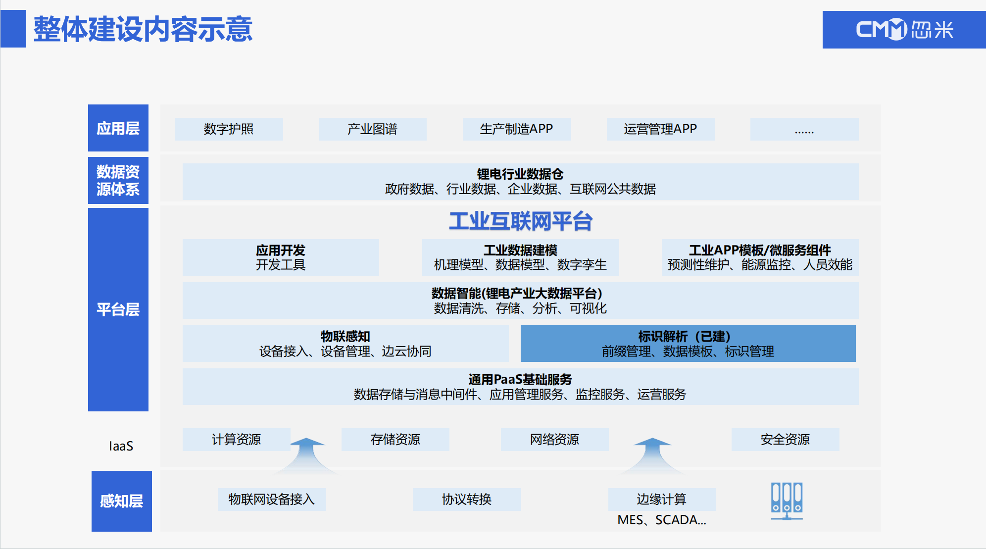Select the 生产制造APP box
Viewport: 986px width, 549px height.
[516, 129]
